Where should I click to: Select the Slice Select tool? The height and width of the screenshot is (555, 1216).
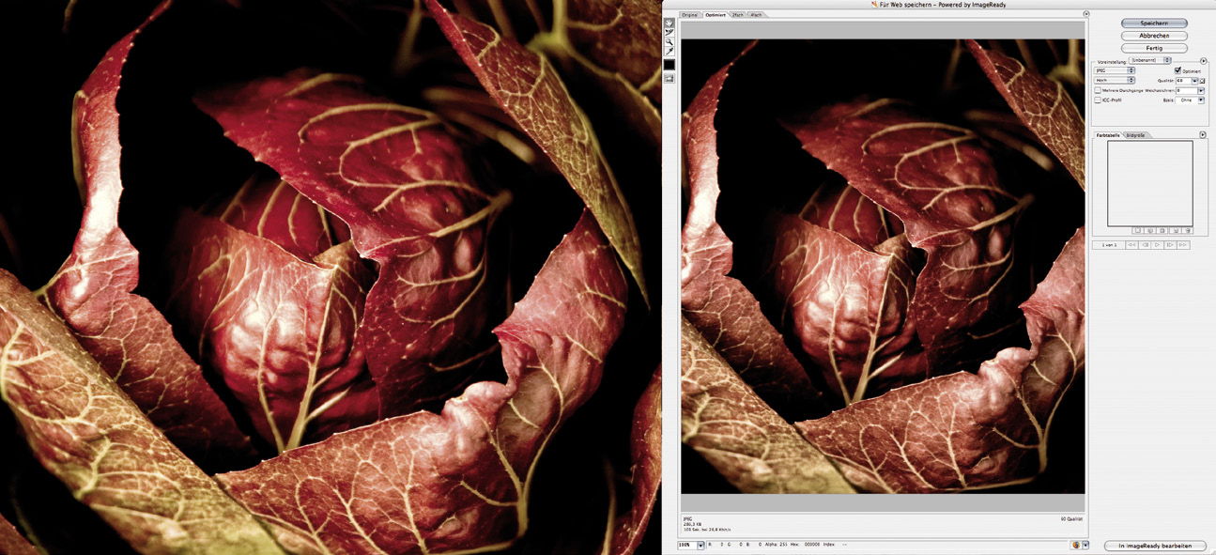pyautogui.click(x=670, y=32)
